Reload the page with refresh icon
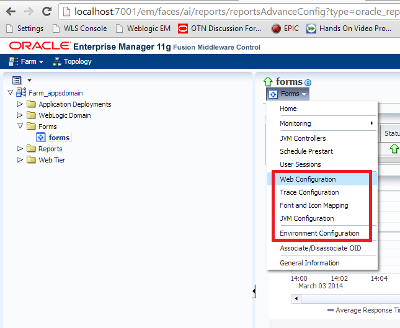Image resolution: width=400 pixels, height=328 pixels. pyautogui.click(x=47, y=12)
